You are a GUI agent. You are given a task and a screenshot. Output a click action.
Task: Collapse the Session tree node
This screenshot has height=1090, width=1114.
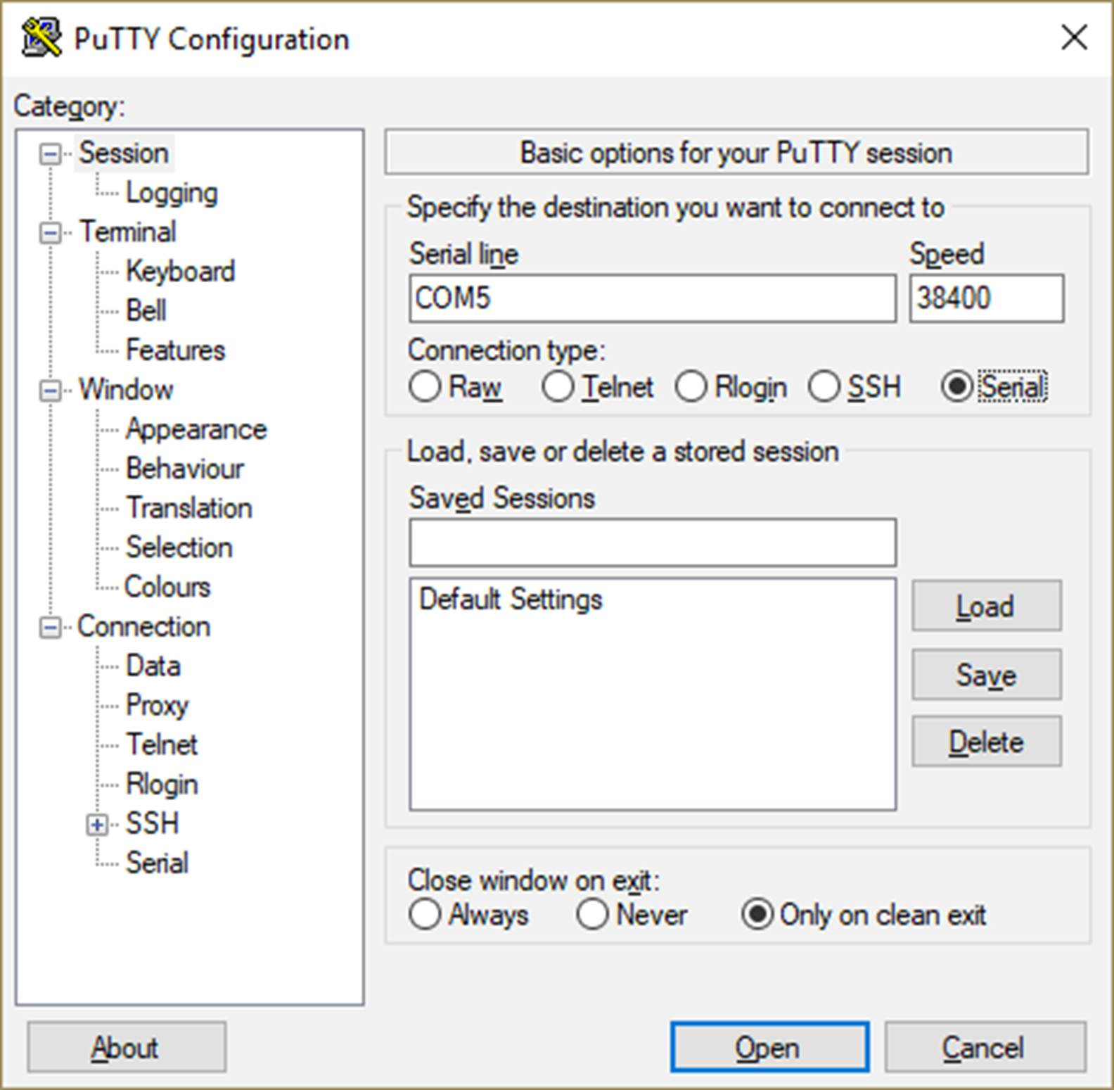tap(50, 154)
